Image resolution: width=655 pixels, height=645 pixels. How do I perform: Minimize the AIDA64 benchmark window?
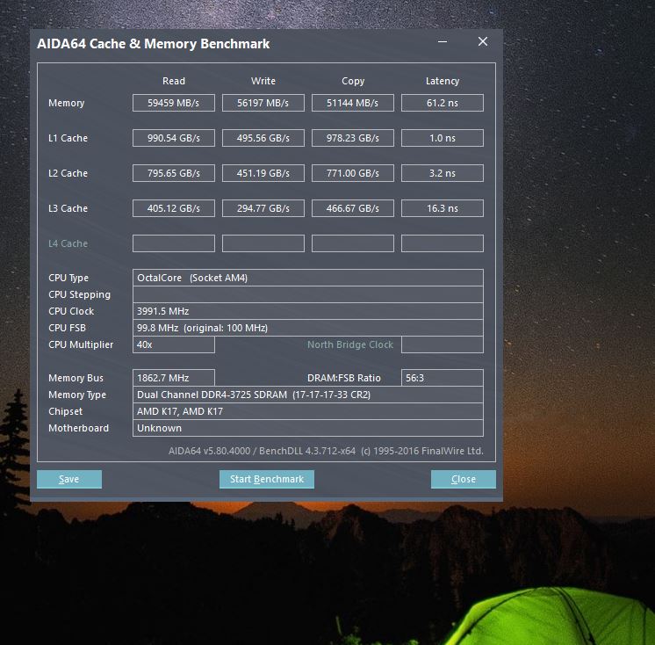click(443, 42)
